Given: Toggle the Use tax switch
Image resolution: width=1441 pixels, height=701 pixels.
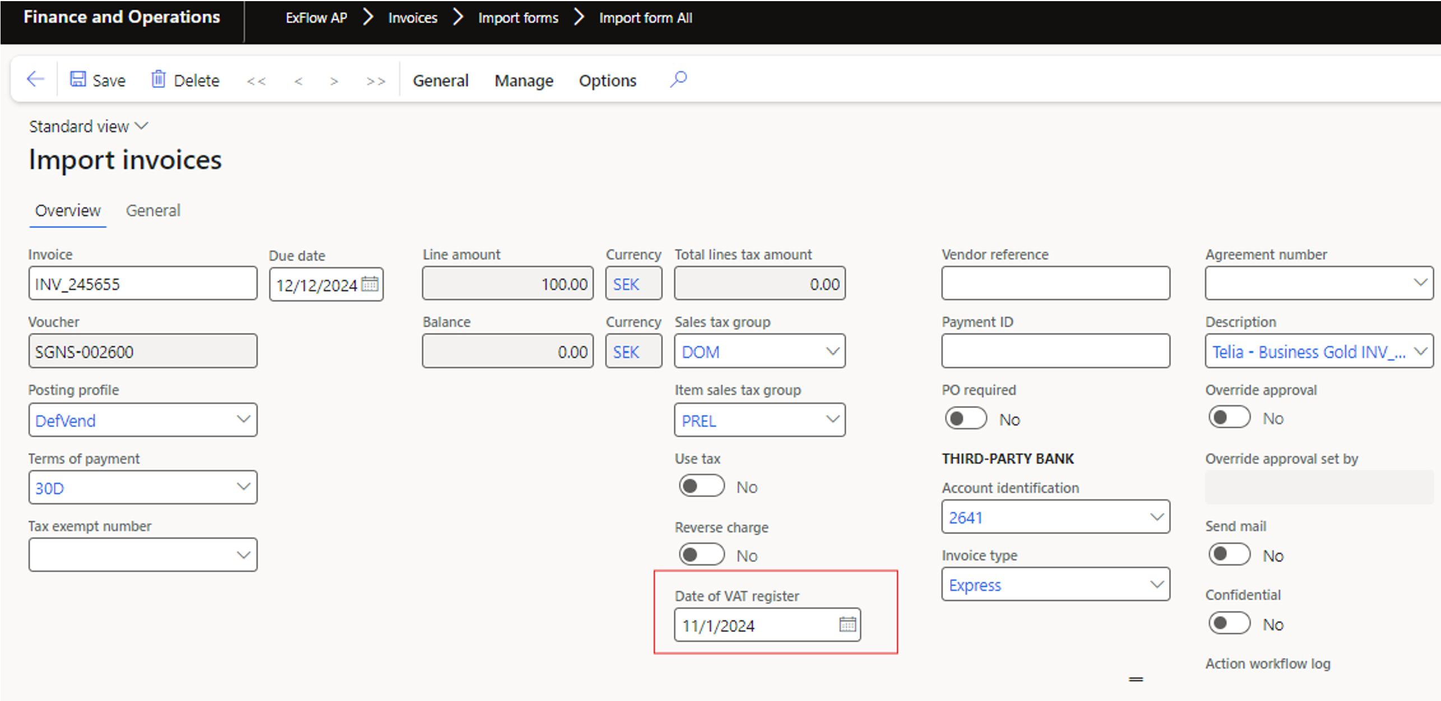Looking at the screenshot, I should click(x=701, y=486).
